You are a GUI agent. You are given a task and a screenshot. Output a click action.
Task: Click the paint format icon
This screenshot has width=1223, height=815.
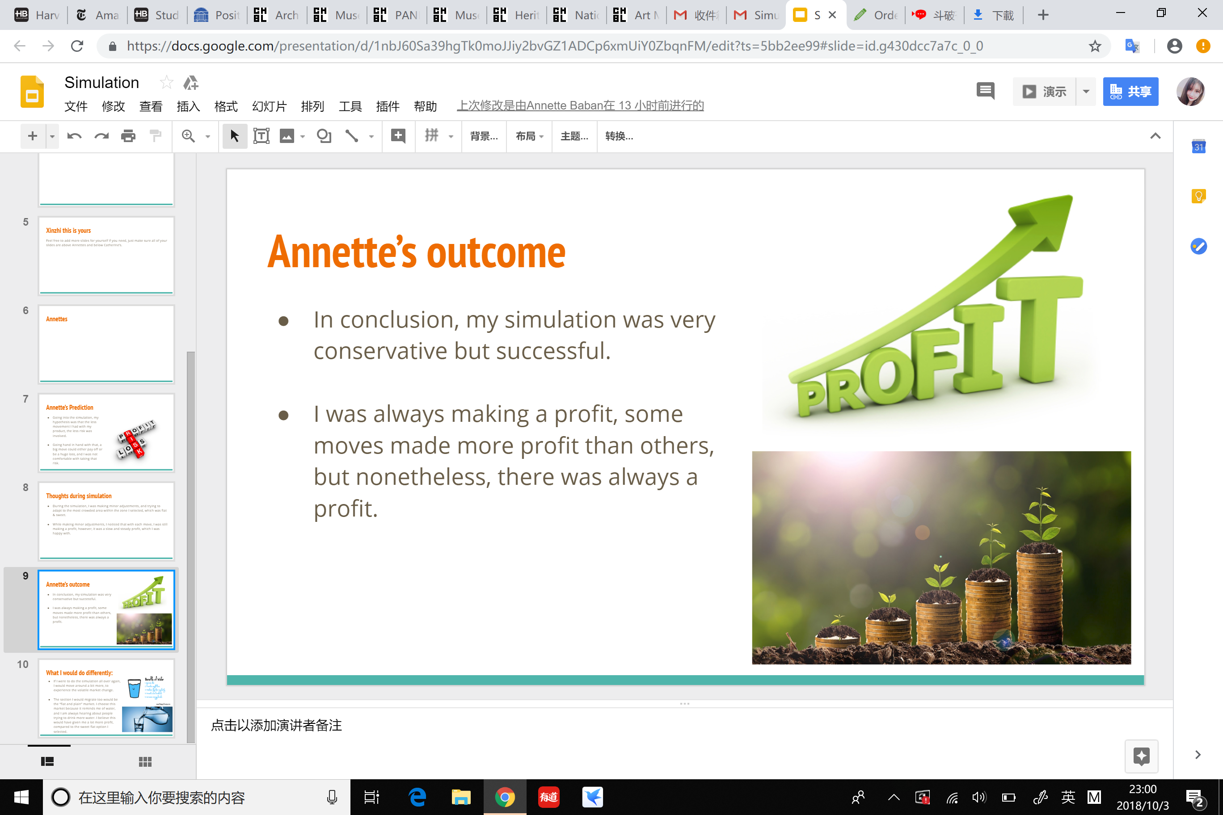tap(155, 136)
